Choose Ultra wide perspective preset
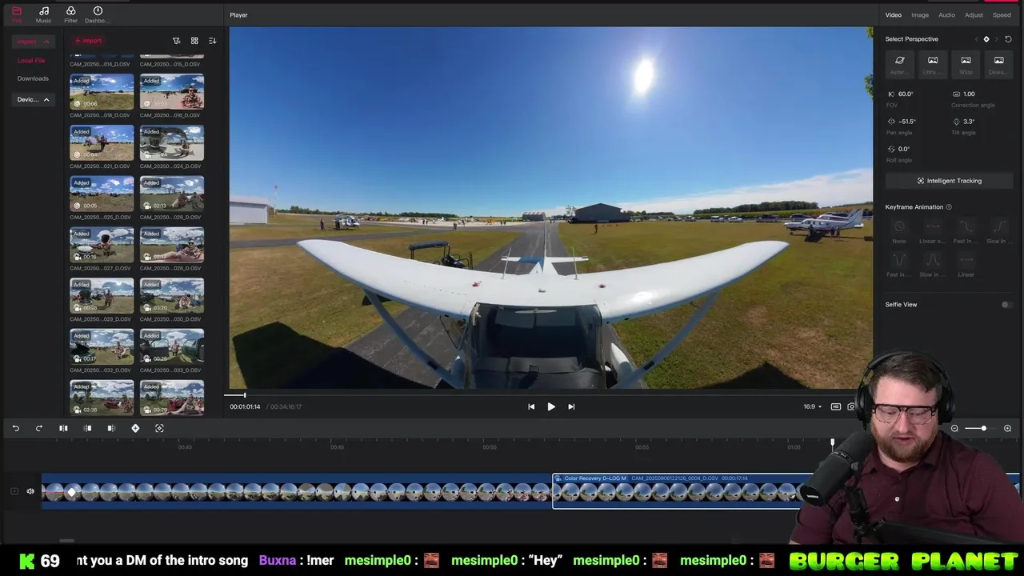The image size is (1024, 576). pos(933,64)
